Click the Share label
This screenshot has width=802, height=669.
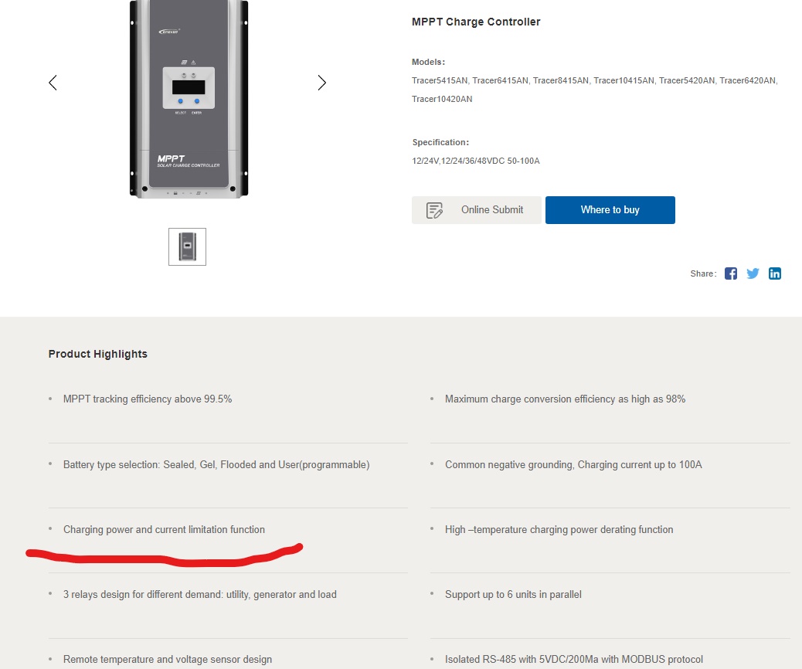[703, 273]
